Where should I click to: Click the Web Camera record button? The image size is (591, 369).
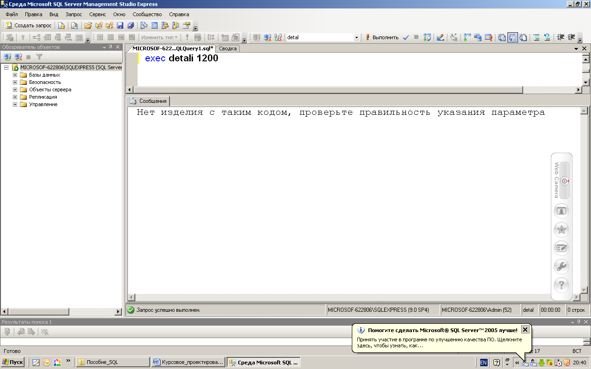coord(565,181)
